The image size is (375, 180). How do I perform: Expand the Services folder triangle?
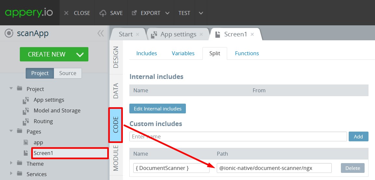[x=11, y=173]
